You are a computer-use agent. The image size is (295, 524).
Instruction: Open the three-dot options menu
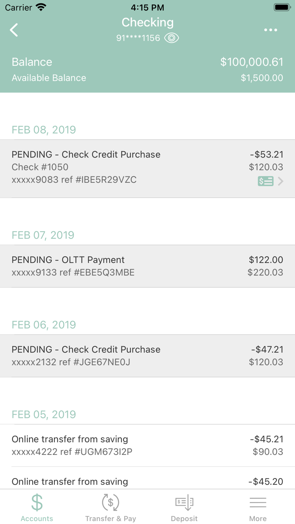270,29
